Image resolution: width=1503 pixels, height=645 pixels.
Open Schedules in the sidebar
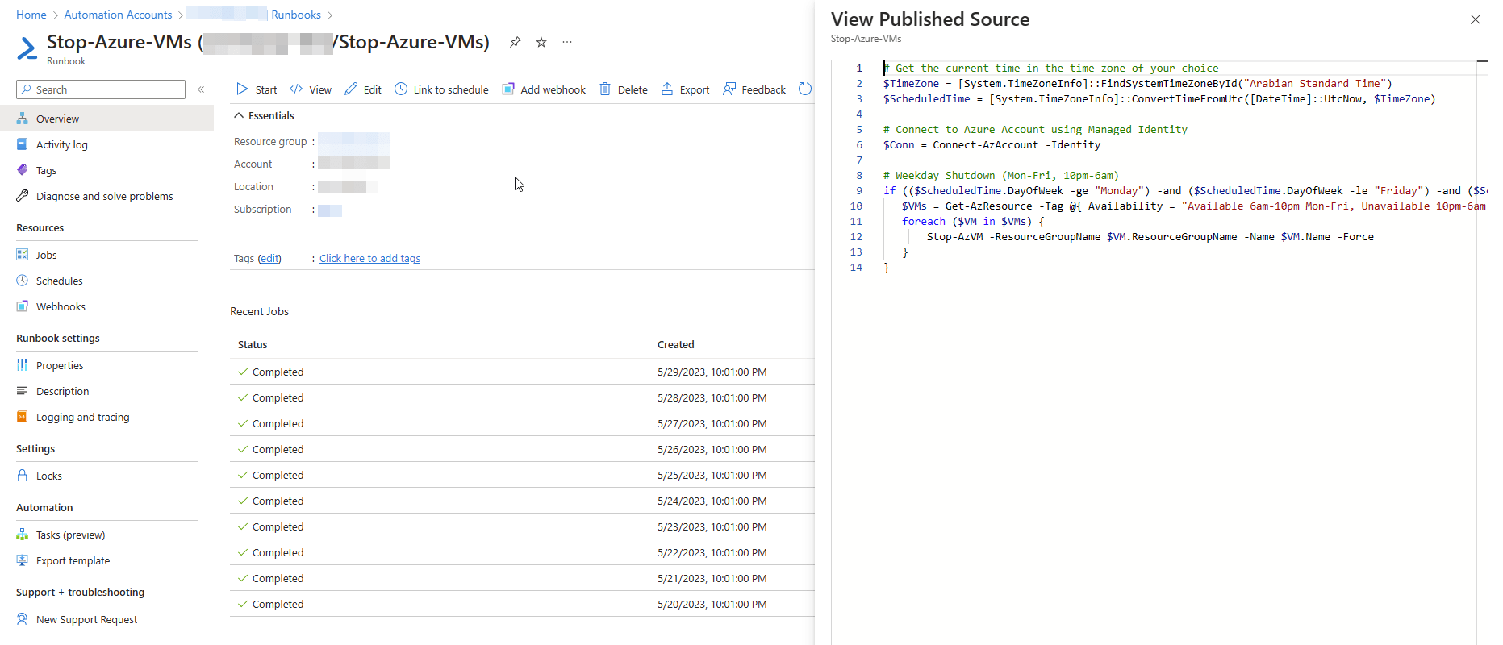point(59,281)
